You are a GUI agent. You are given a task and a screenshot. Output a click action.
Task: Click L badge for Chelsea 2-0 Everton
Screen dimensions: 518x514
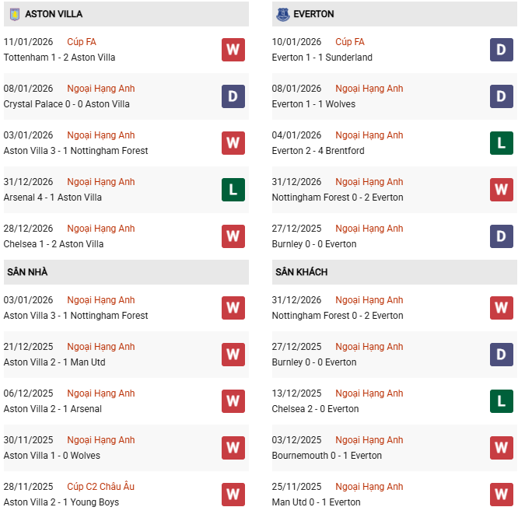click(x=502, y=401)
